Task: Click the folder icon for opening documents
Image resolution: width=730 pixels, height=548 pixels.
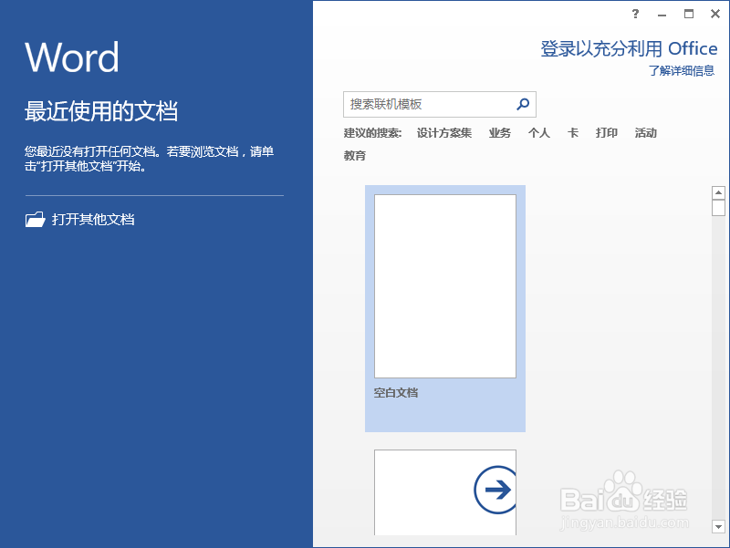Action: 35,219
